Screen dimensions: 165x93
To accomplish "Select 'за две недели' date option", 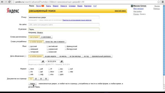I will click(51, 56).
